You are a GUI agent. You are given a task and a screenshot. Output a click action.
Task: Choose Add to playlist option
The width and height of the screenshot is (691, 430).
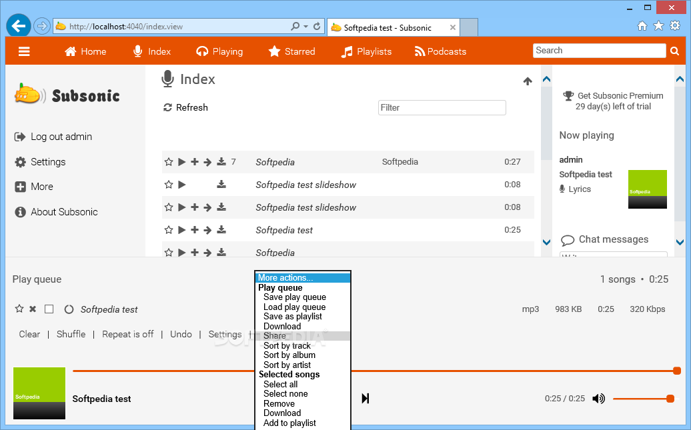[289, 423]
